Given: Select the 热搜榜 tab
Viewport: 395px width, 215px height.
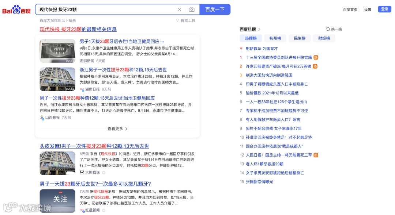Looking at the screenshot, I should point(251,38).
